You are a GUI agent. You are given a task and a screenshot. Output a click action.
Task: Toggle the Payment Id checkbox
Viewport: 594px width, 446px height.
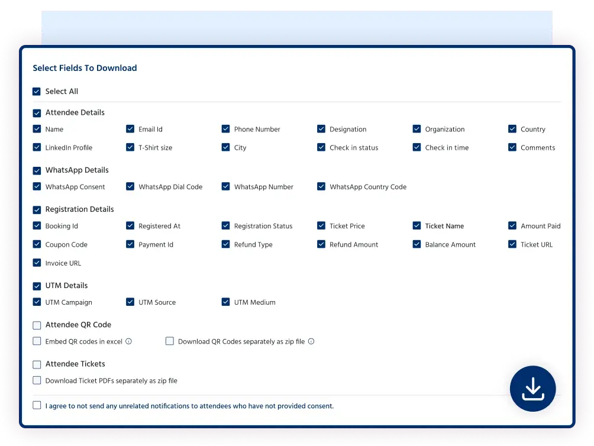(x=130, y=244)
